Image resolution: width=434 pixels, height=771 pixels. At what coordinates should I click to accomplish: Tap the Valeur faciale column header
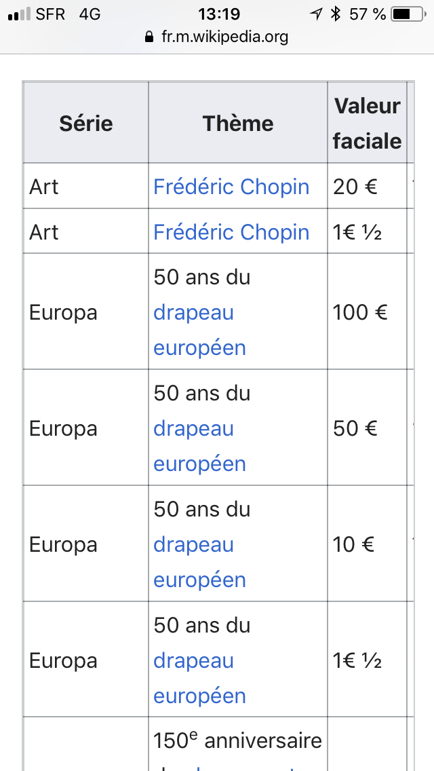click(x=367, y=124)
